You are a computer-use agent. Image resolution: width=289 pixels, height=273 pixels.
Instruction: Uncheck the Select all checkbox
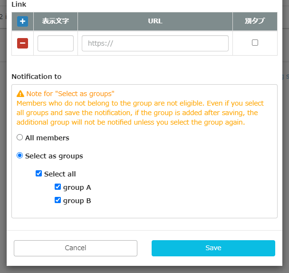pyautogui.click(x=39, y=174)
